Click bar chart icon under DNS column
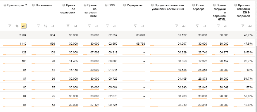The height and width of the screenshot is (112, 257). pos(115,26)
